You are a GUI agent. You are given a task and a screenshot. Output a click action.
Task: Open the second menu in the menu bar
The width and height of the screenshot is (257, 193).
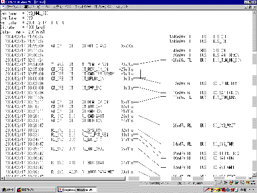point(29,7)
